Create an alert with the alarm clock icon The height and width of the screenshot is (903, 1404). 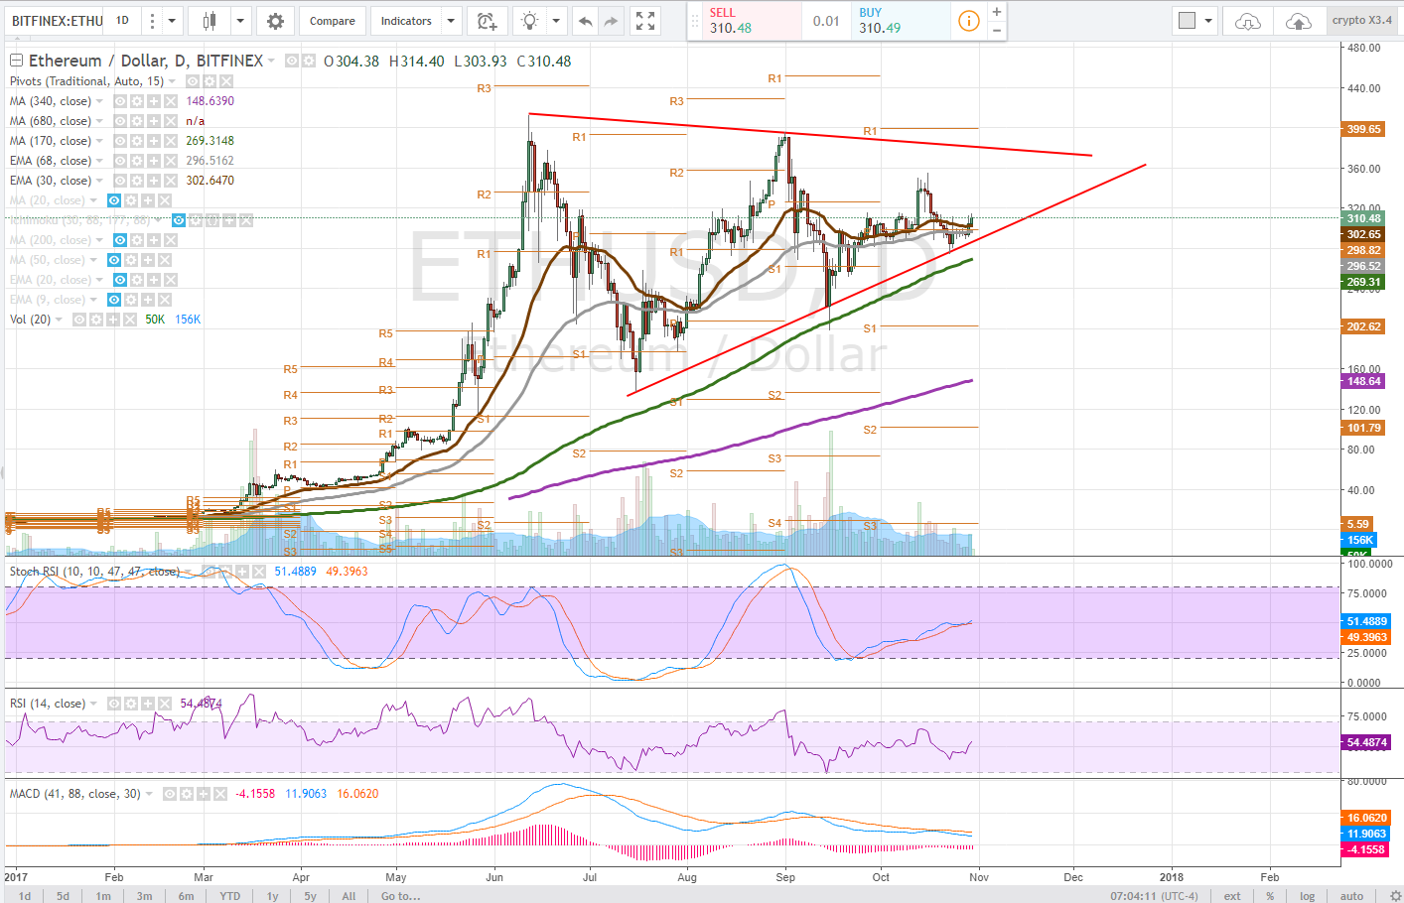coord(486,21)
